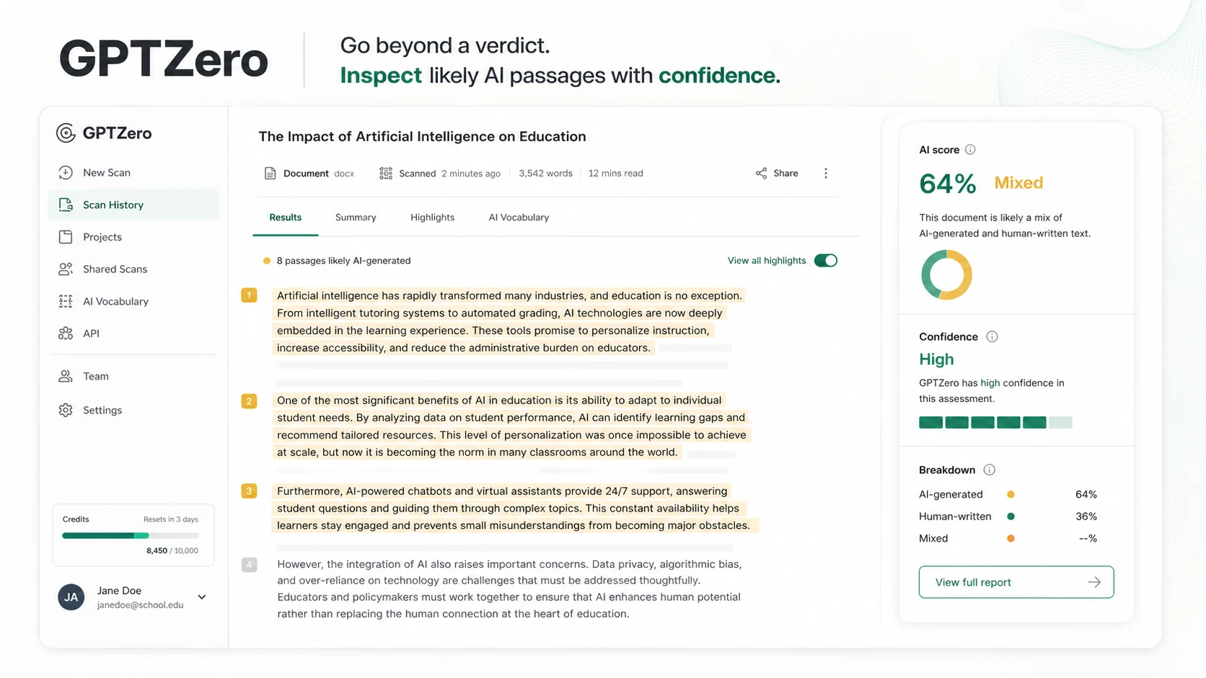
Task: Click the AI score donut chart
Action: [x=946, y=275]
